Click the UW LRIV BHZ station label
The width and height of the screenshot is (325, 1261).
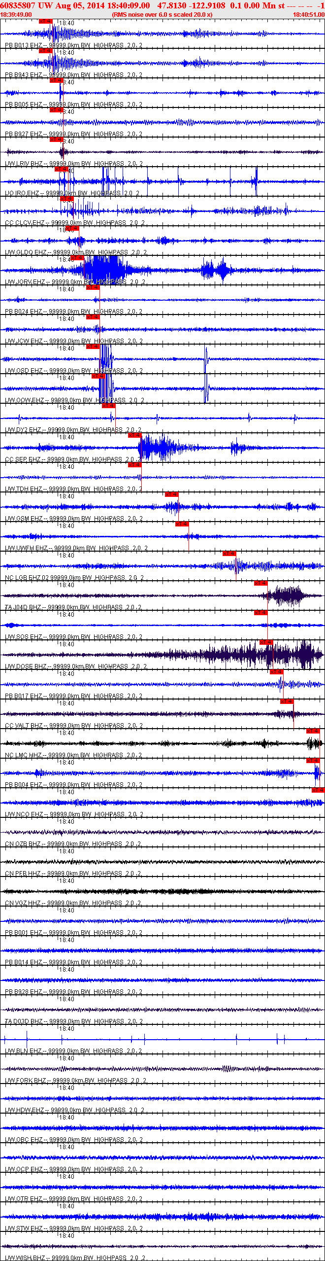pyautogui.click(x=24, y=164)
